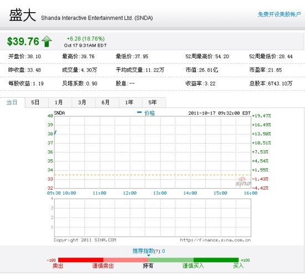Click the 最低价:37.95 value

click(x=132, y=57)
